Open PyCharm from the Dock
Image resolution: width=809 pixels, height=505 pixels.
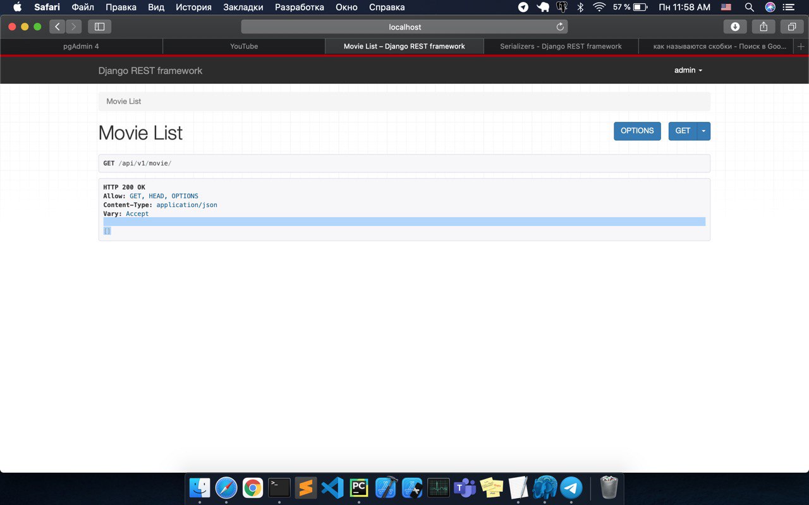[359, 487]
